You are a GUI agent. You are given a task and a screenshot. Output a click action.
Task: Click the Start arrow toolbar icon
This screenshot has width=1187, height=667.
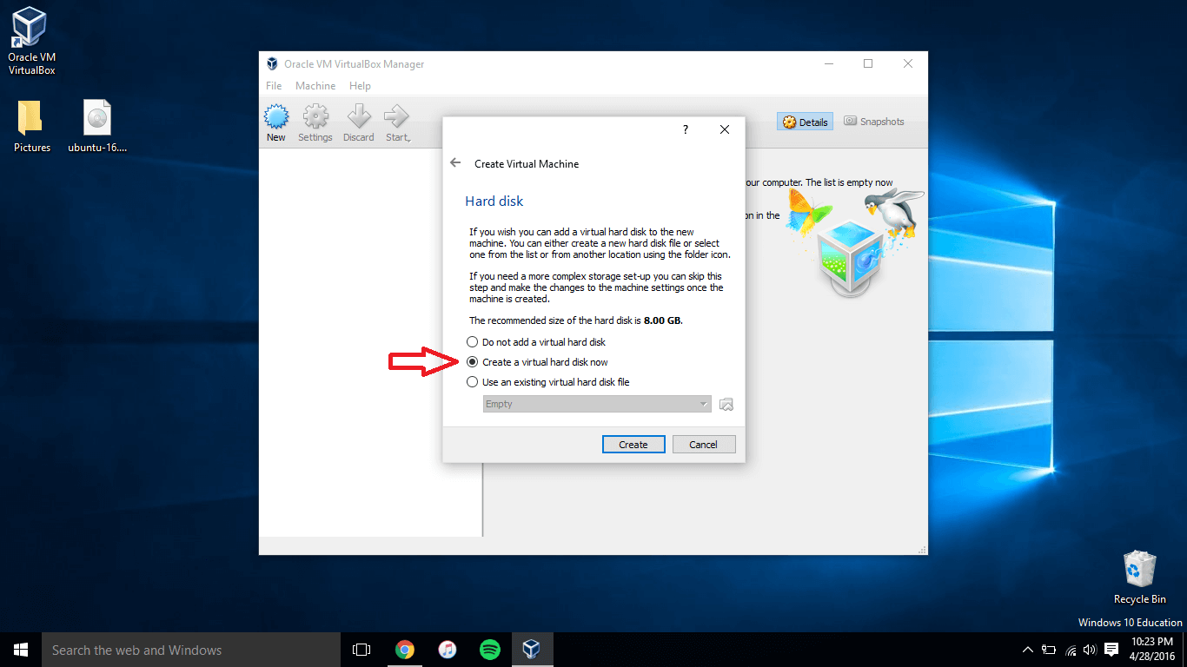(x=398, y=123)
